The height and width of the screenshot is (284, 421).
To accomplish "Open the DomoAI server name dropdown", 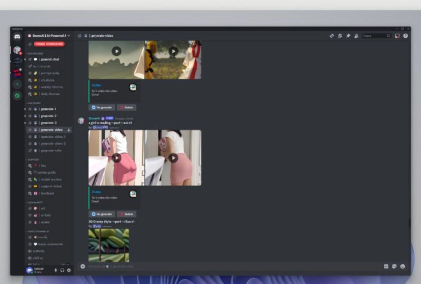I will [x=49, y=36].
